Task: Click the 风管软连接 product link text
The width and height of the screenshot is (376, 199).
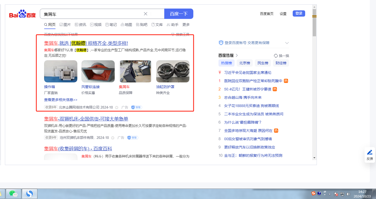Action: coord(91,87)
